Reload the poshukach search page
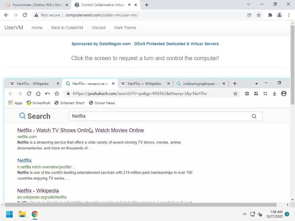The width and height of the screenshot is (295, 221). [x=29, y=94]
